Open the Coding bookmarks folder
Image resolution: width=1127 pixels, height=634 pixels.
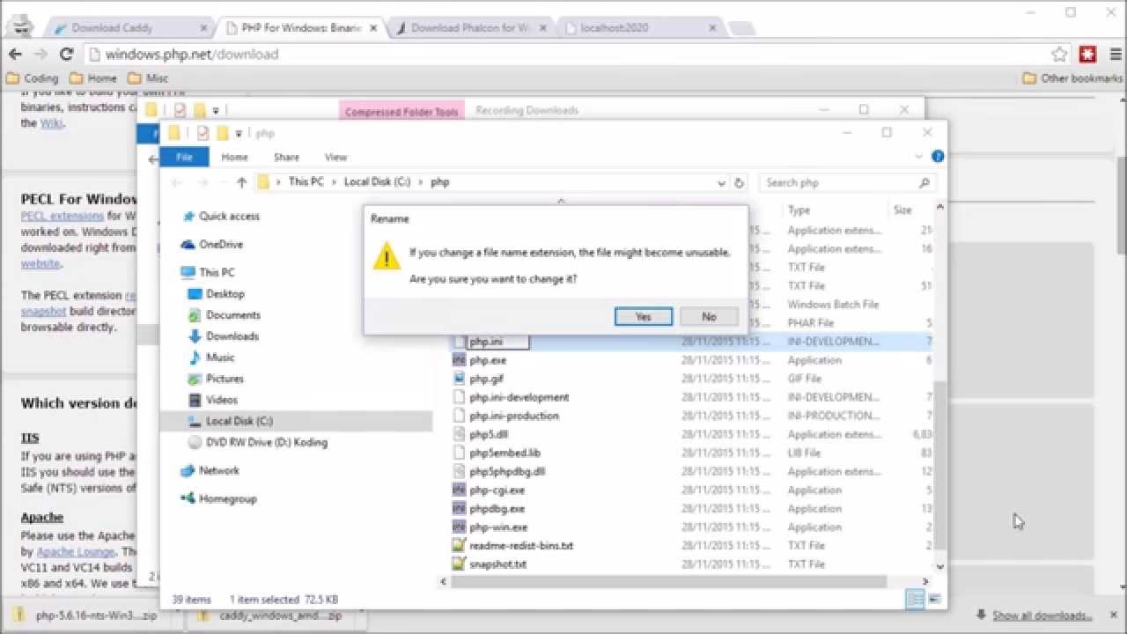pyautogui.click(x=32, y=78)
